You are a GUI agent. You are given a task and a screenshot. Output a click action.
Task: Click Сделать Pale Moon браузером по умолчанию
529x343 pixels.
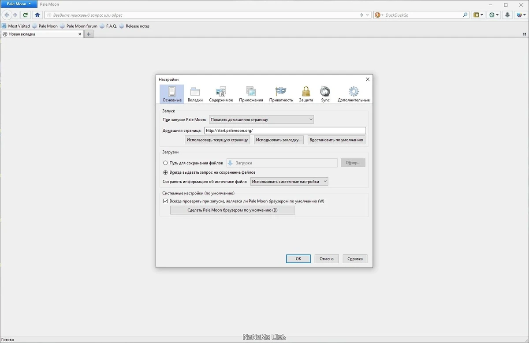[x=232, y=210]
